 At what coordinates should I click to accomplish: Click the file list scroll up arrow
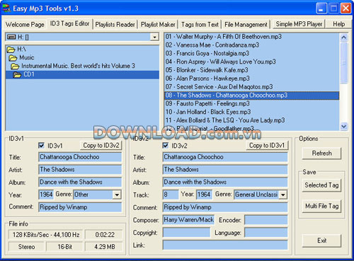343,37
